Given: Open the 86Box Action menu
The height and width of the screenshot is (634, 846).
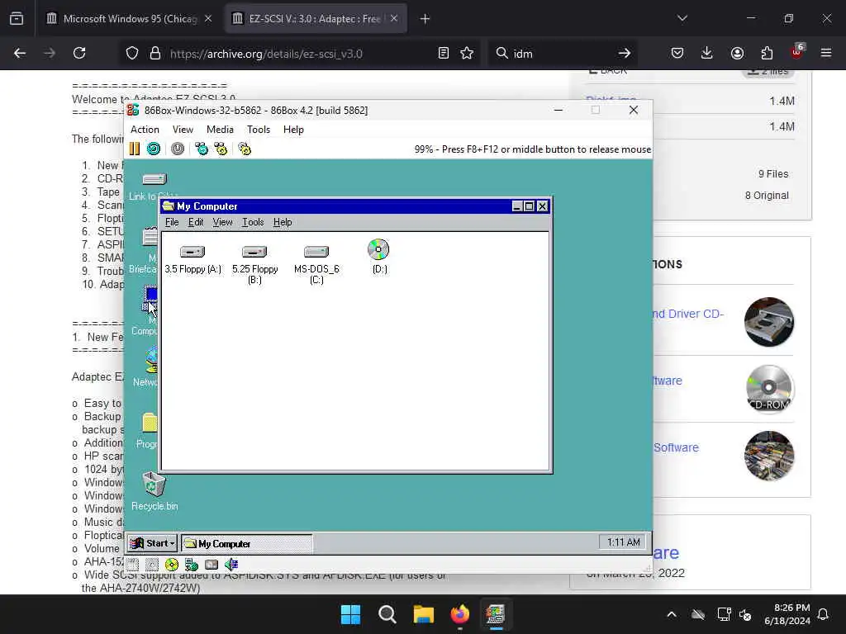Looking at the screenshot, I should point(145,130).
